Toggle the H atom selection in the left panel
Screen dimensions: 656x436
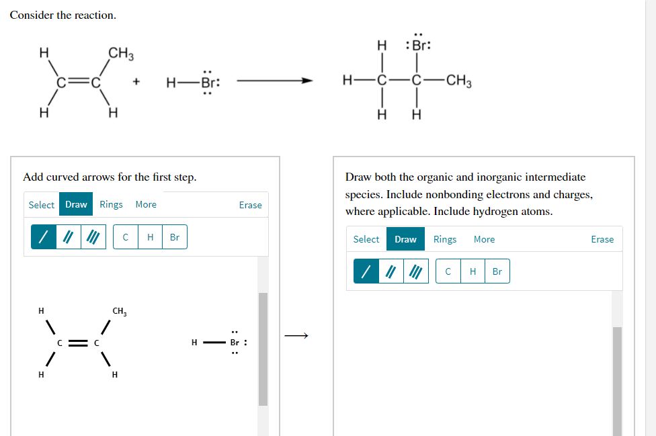coord(150,236)
